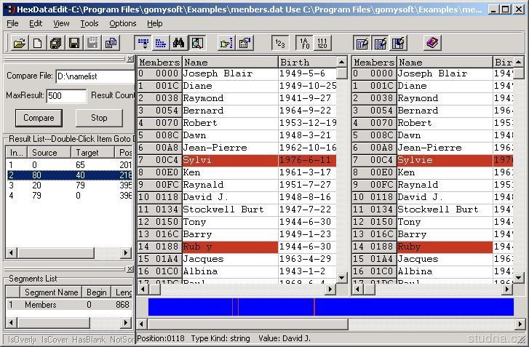Toggle the magnifier compare tool icon

(x=197, y=43)
